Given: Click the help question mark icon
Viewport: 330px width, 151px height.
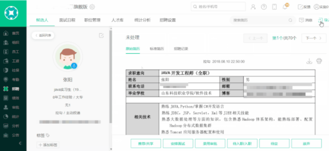Looking at the screenshot, I should (x=264, y=7).
